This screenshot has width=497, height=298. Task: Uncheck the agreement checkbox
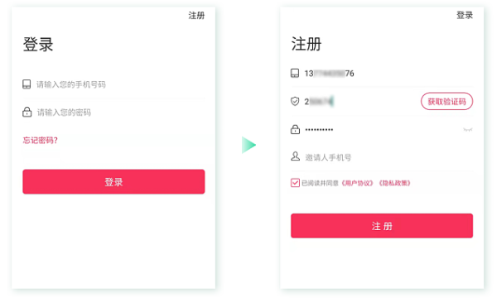click(x=295, y=183)
